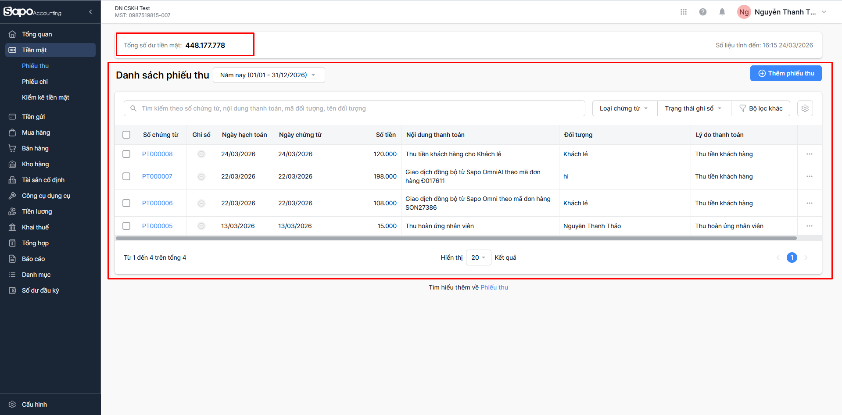The height and width of the screenshot is (415, 842).
Task: Open the date range dropdown Năm nay
Action: click(x=269, y=75)
